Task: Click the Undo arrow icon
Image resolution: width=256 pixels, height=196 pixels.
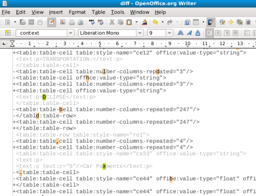Action: (155, 22)
